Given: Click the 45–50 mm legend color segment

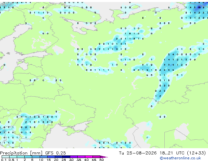Looking at the screenshot, I should (x=96, y=157).
